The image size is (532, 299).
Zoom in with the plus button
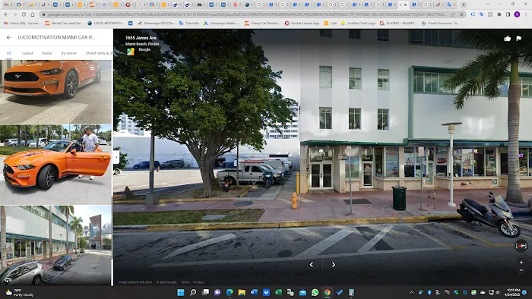point(521,263)
